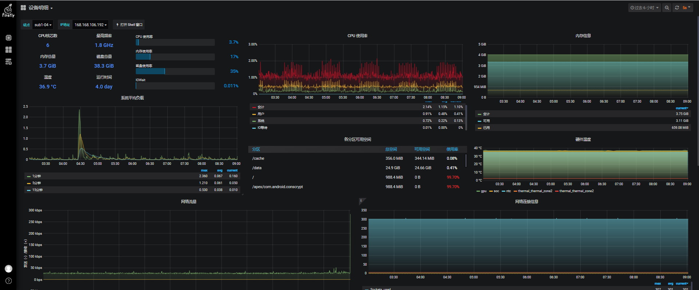Toggle the soc temperature series

(496, 191)
